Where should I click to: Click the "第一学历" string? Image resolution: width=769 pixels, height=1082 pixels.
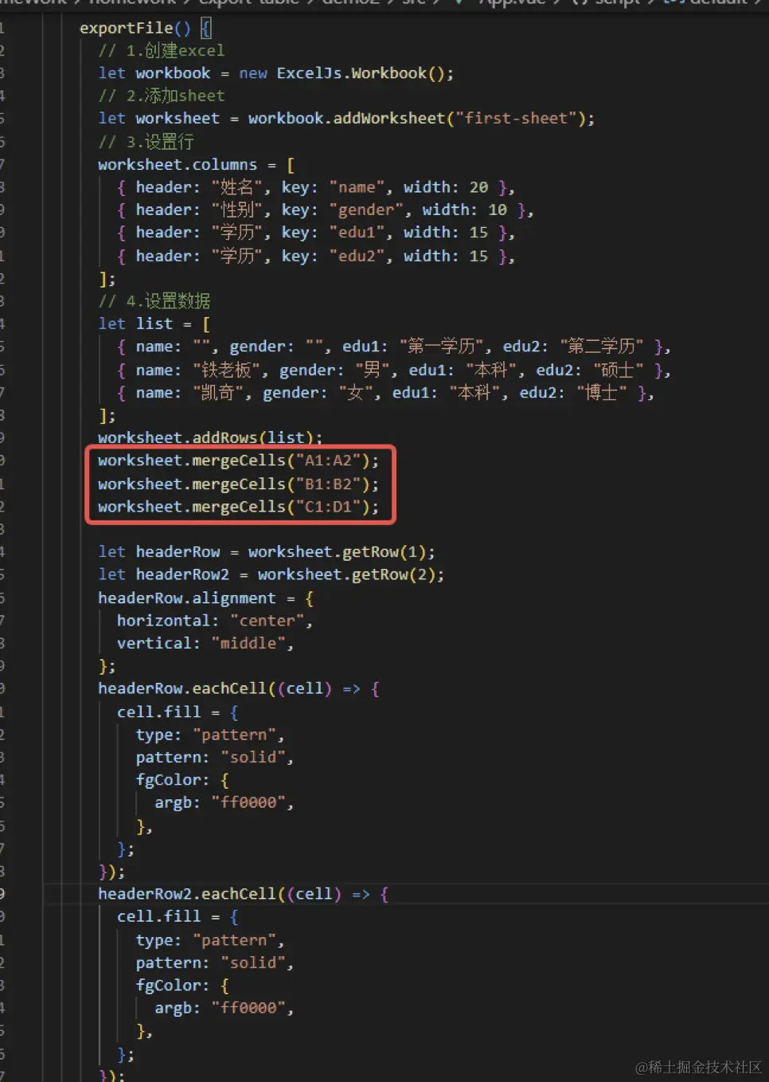(441, 347)
